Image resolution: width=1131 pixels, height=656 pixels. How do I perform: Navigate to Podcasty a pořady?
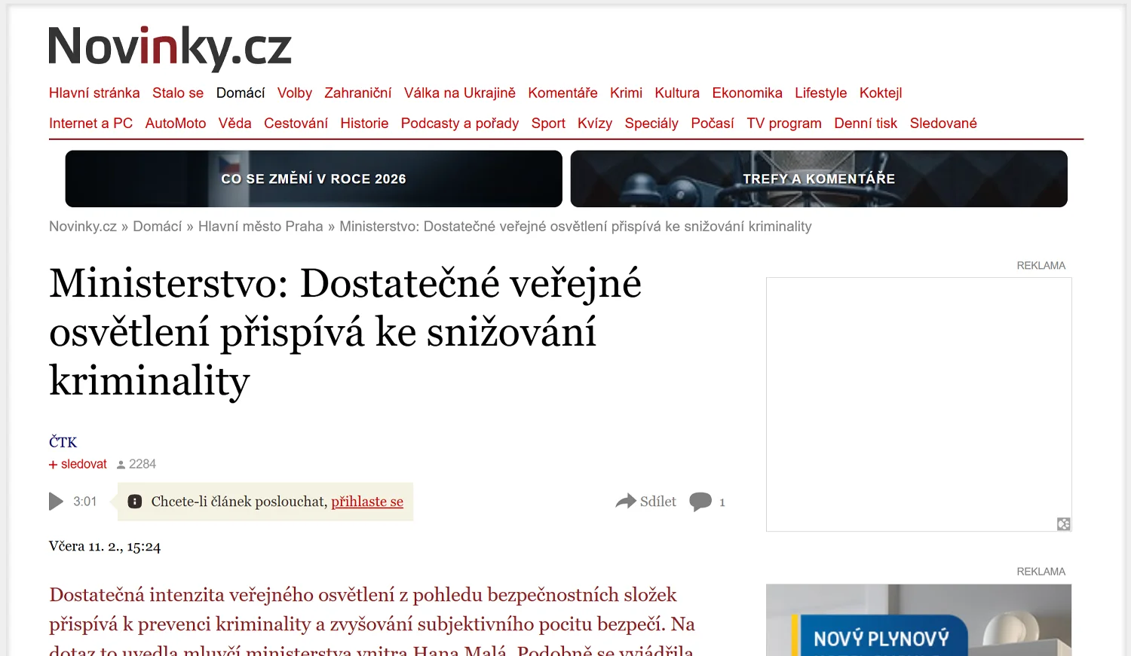coord(459,123)
